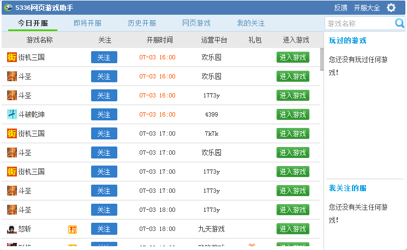This screenshot has height=250, width=407.
Task: Click 我关注的服 panel heading
Action: click(348, 188)
